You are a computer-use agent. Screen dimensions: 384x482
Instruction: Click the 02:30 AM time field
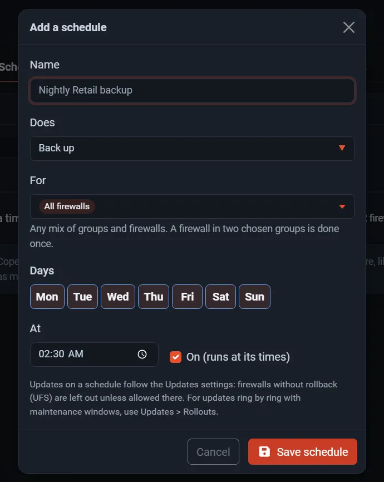click(x=94, y=355)
